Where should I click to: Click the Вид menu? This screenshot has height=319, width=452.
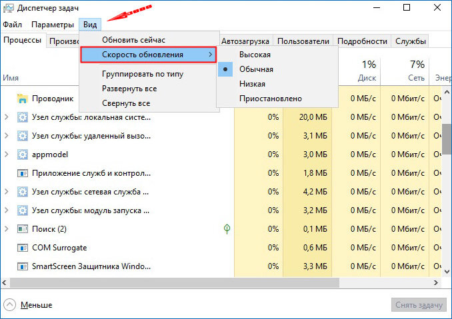[90, 25]
